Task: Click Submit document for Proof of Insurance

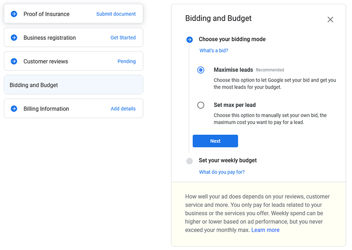Action: (116, 14)
